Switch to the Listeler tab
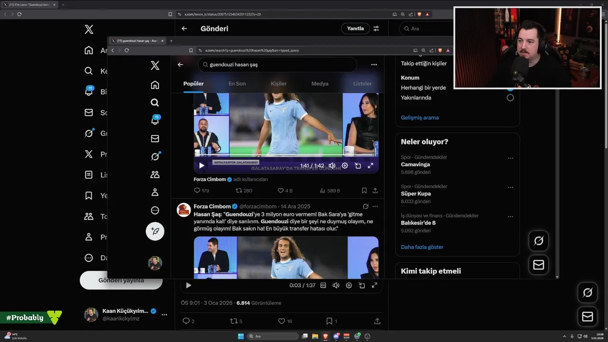The height and width of the screenshot is (342, 608). [362, 84]
